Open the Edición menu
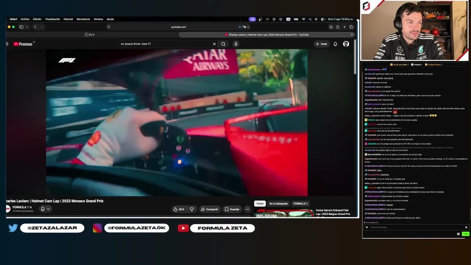Viewport: 471px width, 265px height. point(37,19)
